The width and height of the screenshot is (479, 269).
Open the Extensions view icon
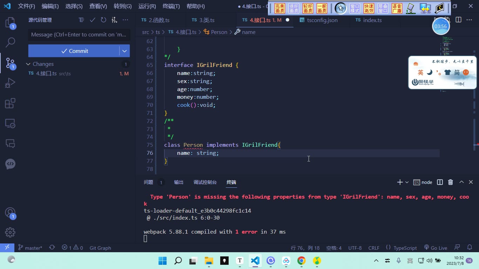click(x=10, y=103)
